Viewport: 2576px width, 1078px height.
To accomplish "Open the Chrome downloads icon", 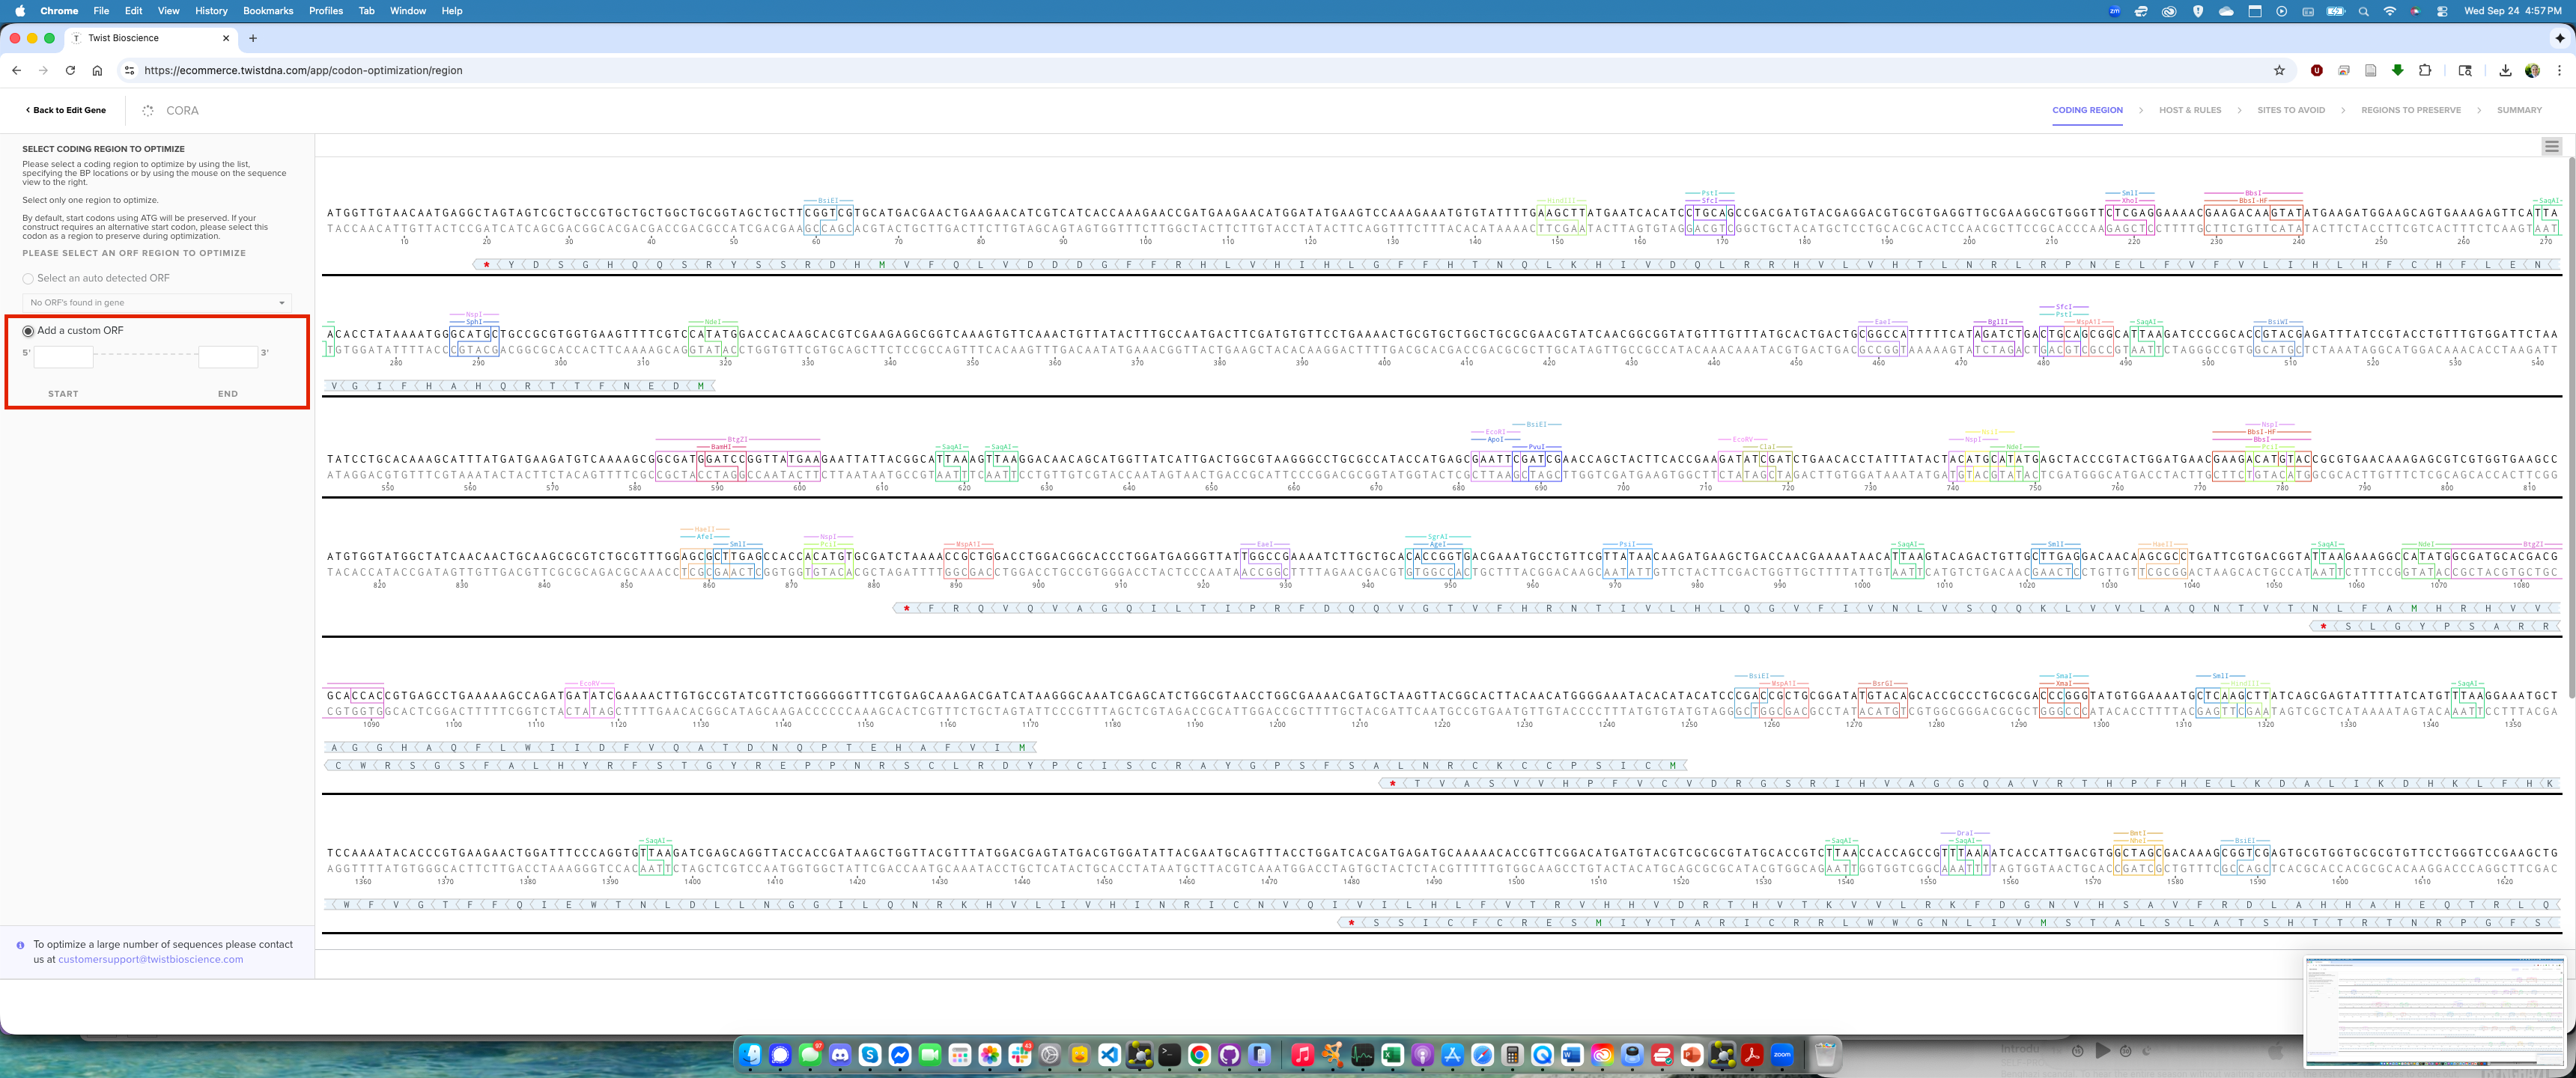I will [x=2504, y=70].
